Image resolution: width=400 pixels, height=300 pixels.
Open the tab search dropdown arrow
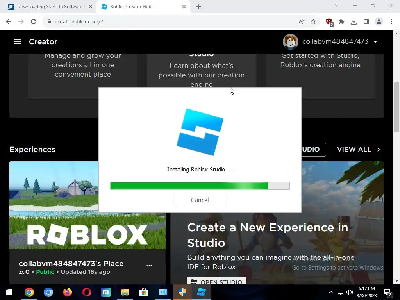(x=337, y=5)
